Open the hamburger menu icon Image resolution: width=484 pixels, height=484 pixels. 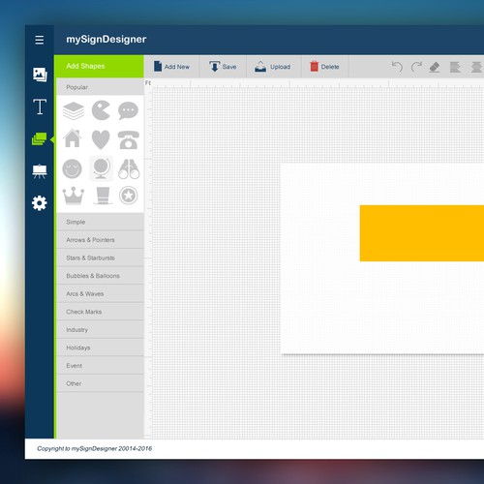coord(40,40)
